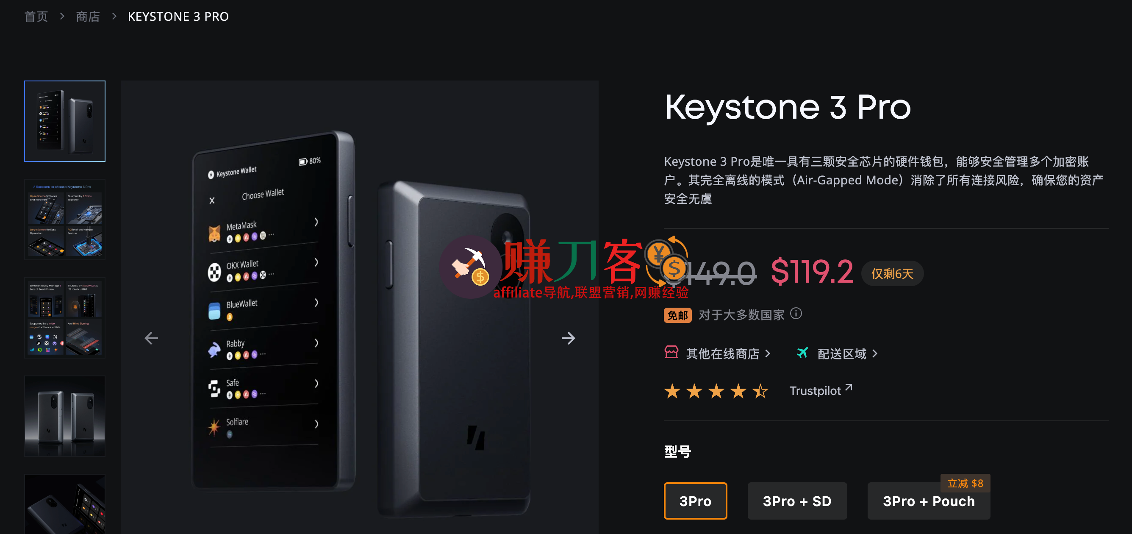Go to 首页 in breadcrumb
Viewport: 1132px width, 534px height.
coord(36,17)
